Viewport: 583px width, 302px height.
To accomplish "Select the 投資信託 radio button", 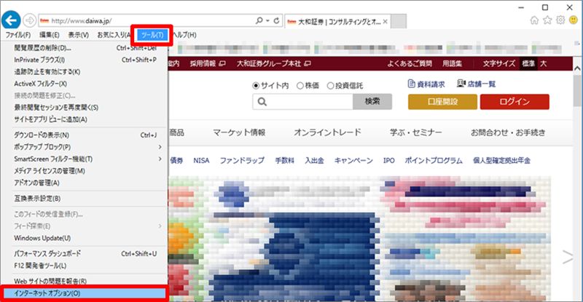I will pyautogui.click(x=330, y=86).
